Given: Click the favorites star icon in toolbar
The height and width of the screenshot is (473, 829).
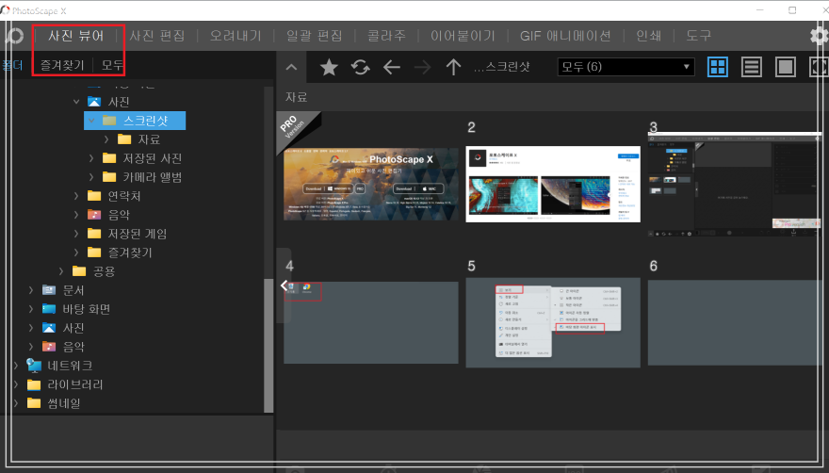Looking at the screenshot, I should [x=329, y=67].
